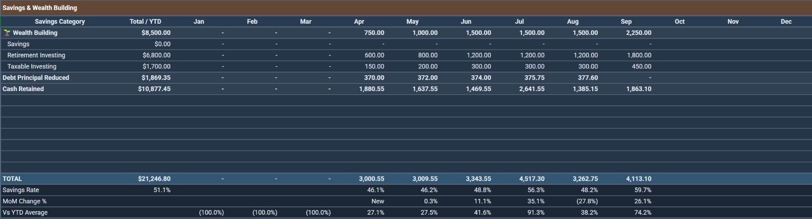Select TOTAL Sep value 4,113.10
The height and width of the screenshot is (219, 812).
[x=639, y=179]
